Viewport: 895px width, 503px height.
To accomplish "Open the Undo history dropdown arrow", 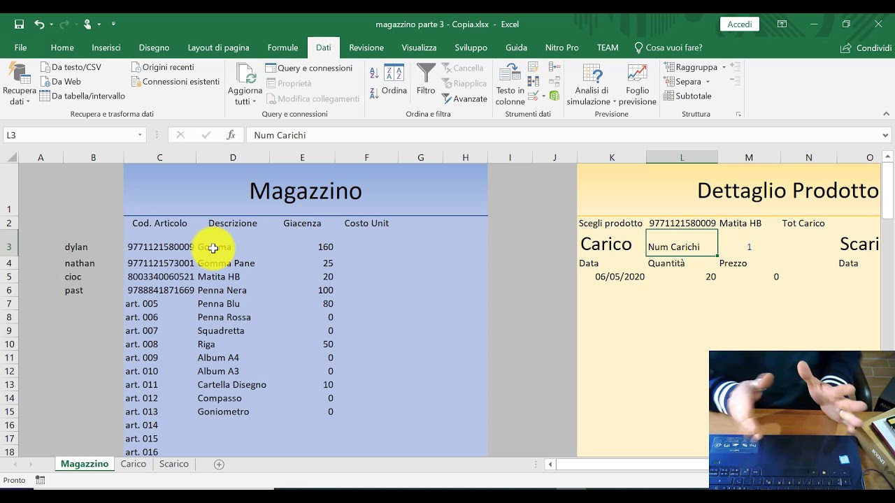I will [x=51, y=24].
